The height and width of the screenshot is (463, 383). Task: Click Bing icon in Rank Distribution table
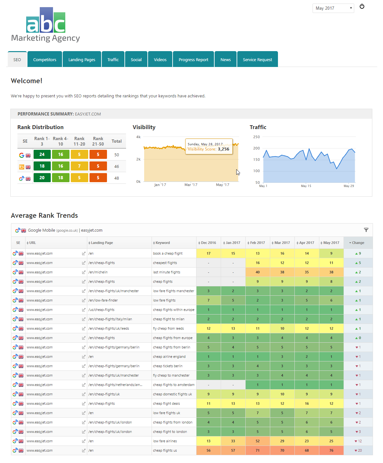coord(22,167)
